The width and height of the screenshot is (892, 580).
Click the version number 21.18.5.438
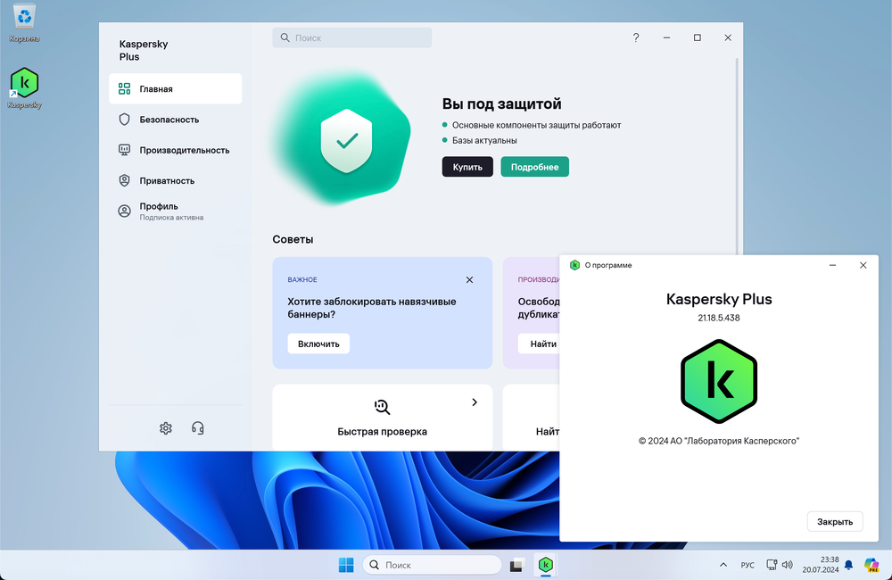(719, 318)
